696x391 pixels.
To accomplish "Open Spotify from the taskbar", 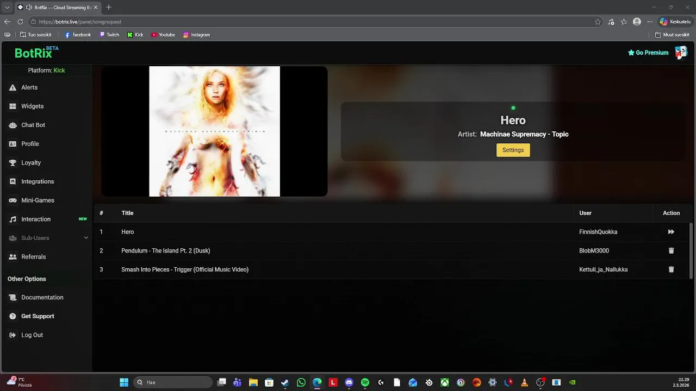I will click(365, 382).
